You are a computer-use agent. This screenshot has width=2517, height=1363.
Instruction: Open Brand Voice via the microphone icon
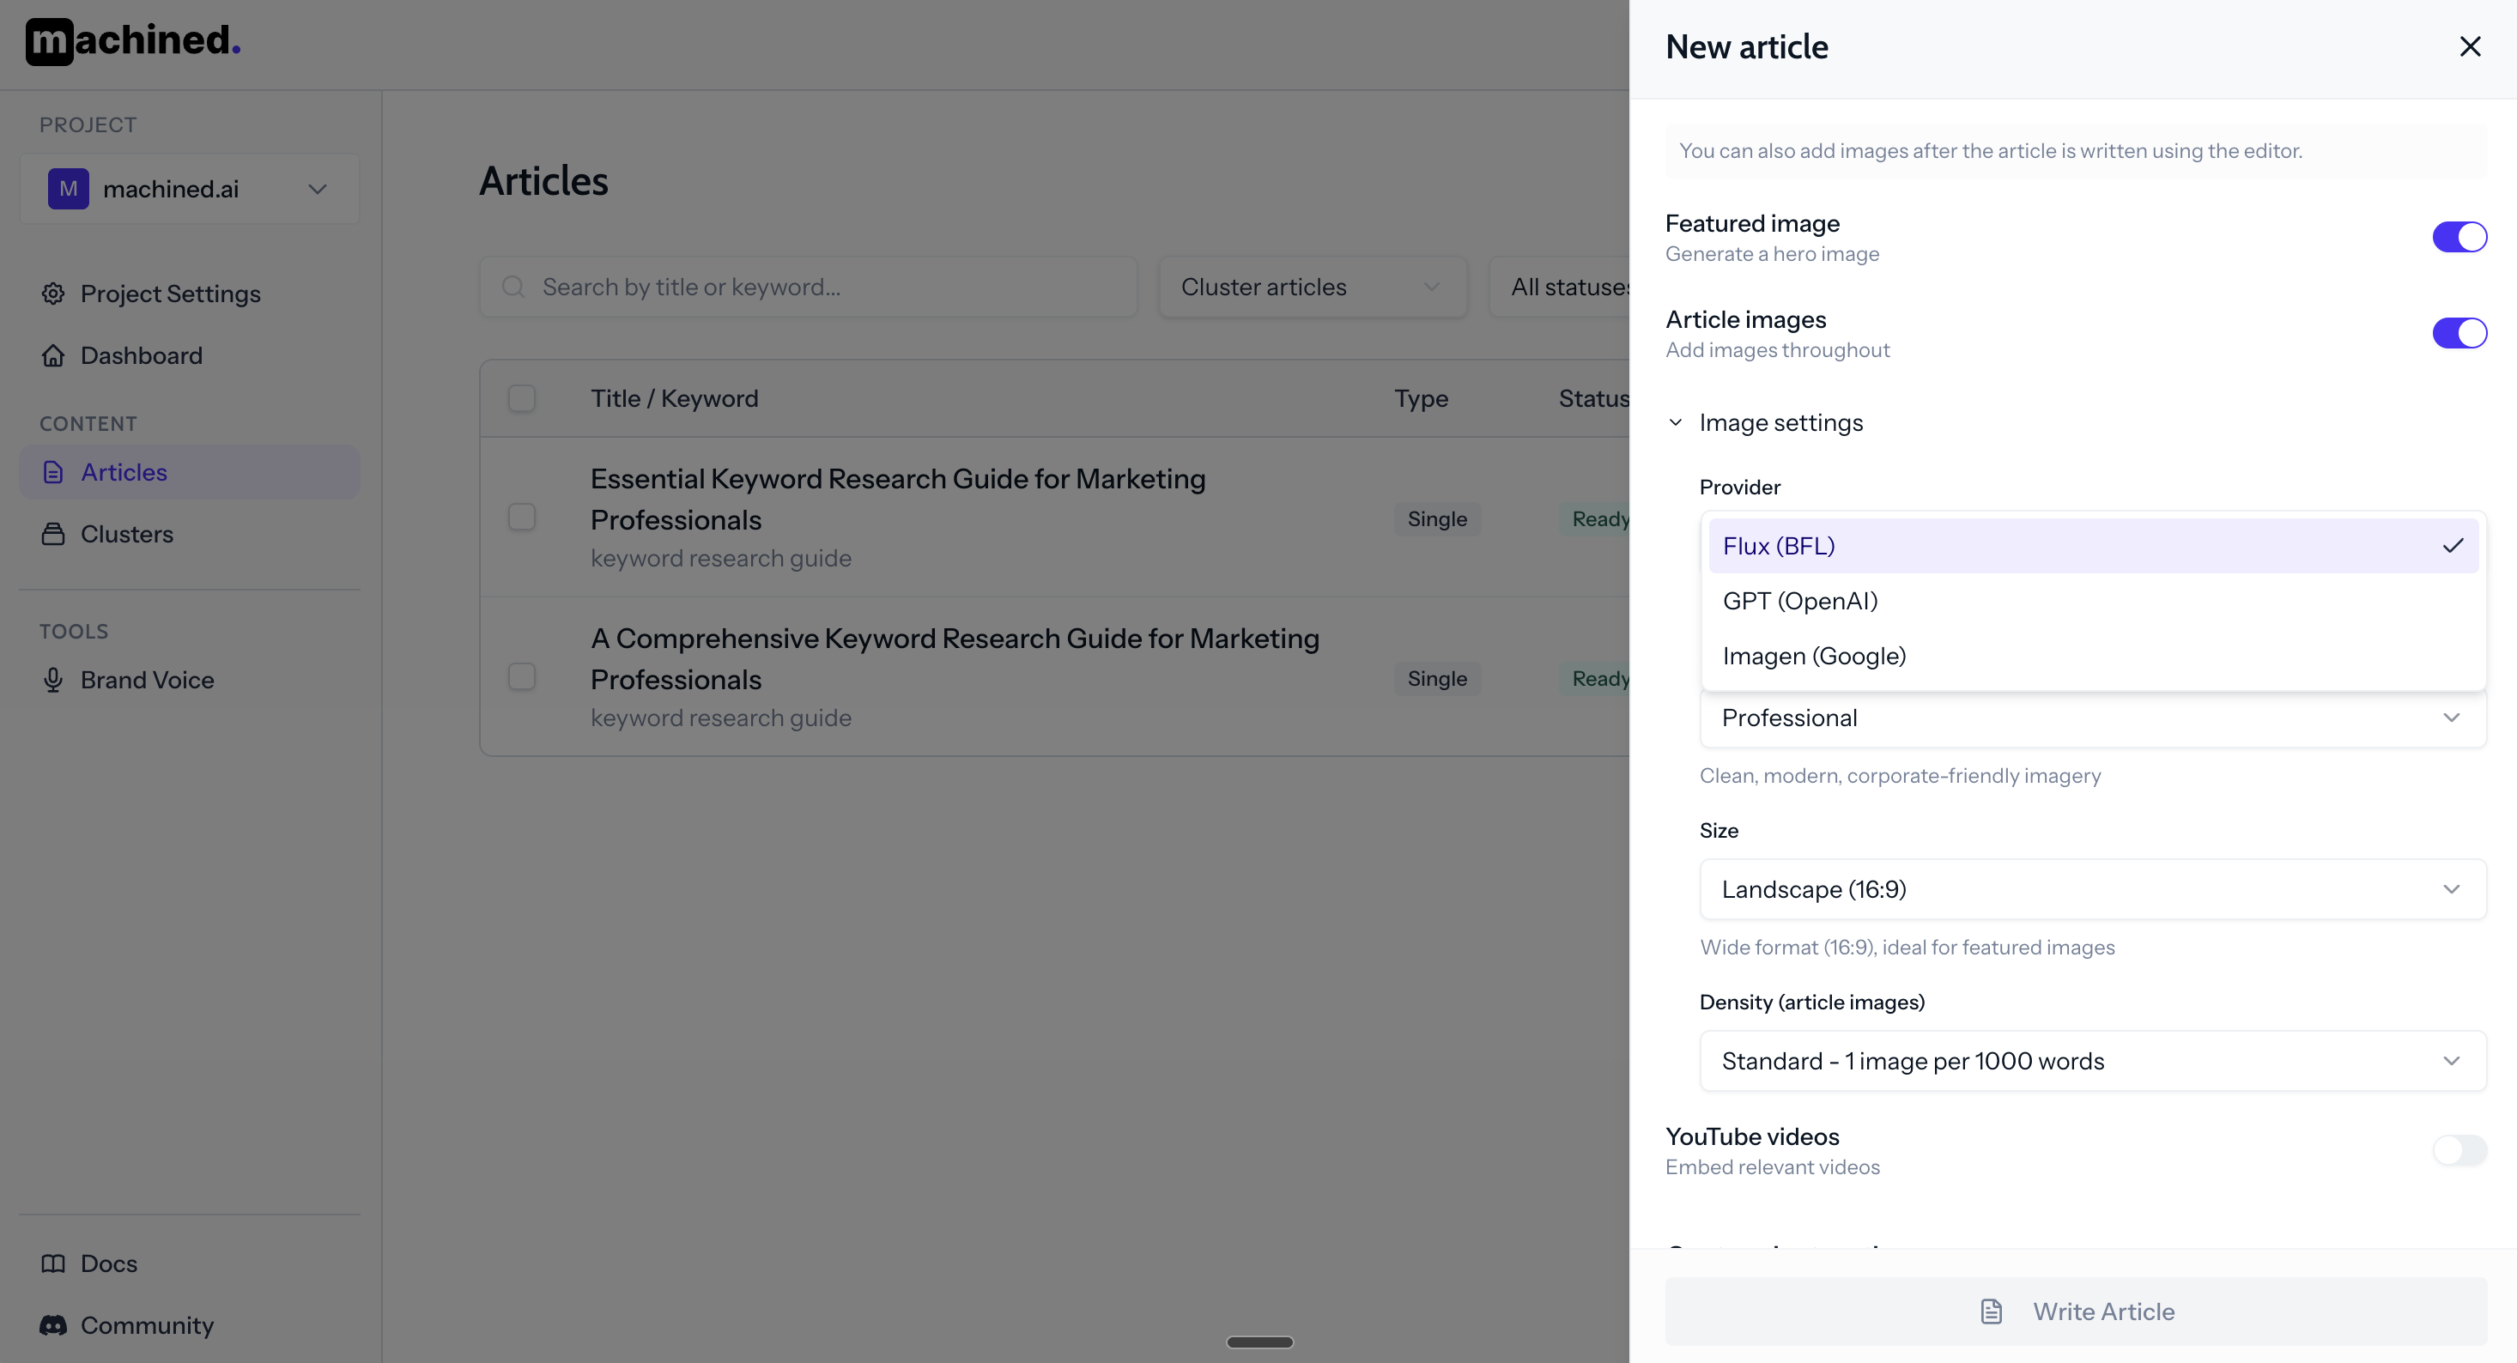52,679
